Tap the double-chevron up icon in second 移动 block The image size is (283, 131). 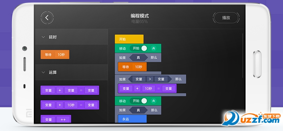[153, 101]
